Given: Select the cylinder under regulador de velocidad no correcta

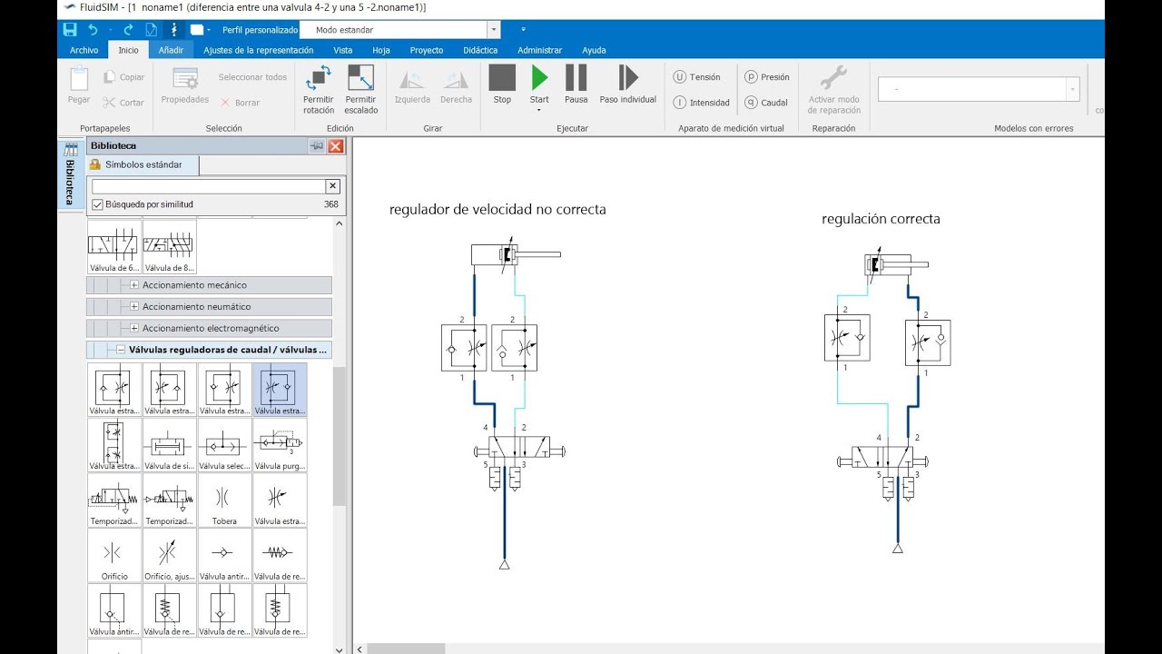Looking at the screenshot, I should (x=515, y=255).
